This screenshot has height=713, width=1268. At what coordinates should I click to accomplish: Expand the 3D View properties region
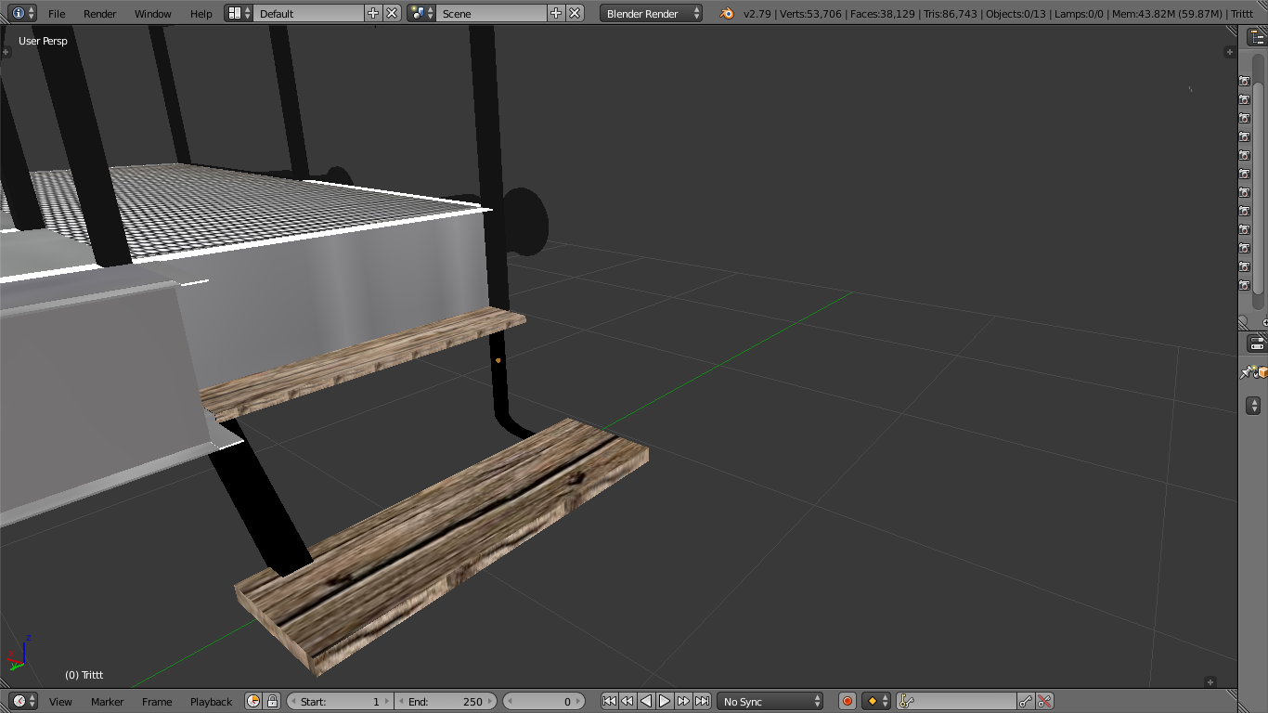tap(1230, 52)
